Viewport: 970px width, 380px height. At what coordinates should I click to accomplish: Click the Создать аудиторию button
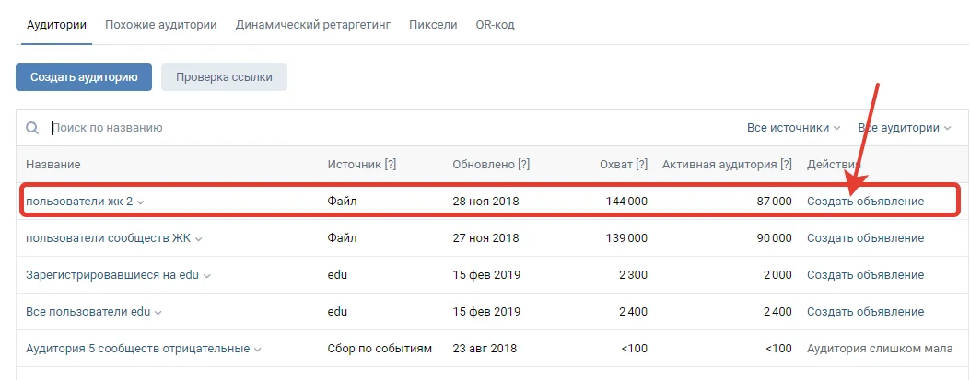point(84,77)
